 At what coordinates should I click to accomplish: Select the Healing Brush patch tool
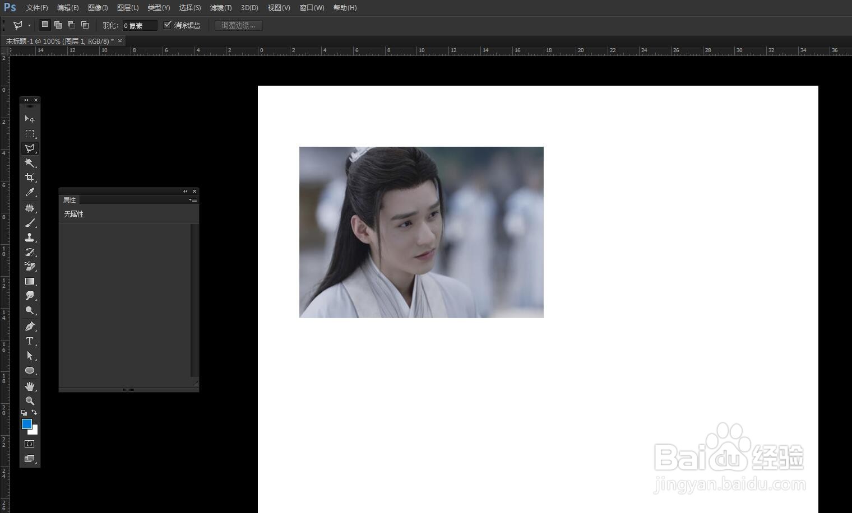coord(30,208)
